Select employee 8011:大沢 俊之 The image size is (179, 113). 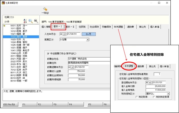pos(19,72)
